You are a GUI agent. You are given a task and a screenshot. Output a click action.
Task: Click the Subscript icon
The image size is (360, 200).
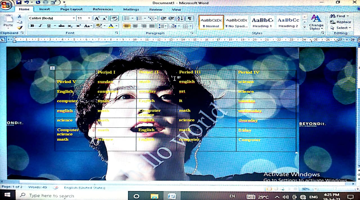coord(70,26)
